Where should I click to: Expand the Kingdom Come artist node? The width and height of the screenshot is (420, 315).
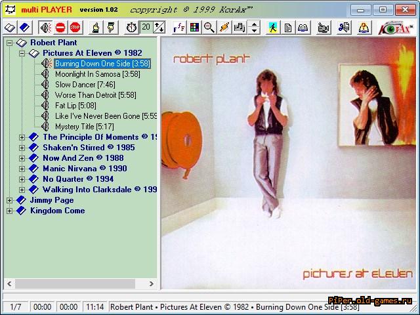click(9, 211)
